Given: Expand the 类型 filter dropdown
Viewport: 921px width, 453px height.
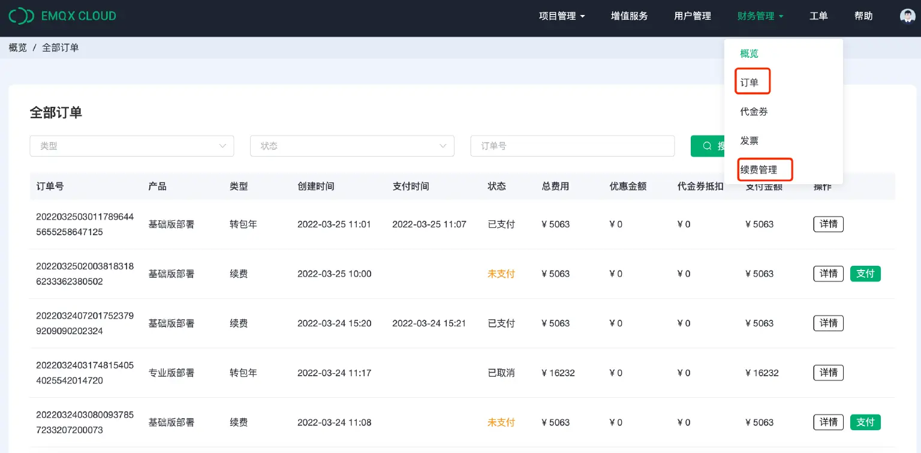Looking at the screenshot, I should (x=132, y=146).
